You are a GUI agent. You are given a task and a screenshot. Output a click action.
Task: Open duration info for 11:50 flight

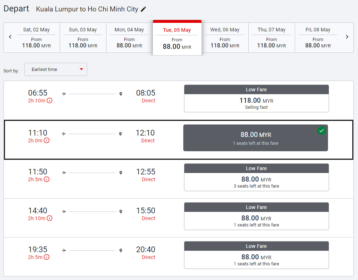(46, 179)
